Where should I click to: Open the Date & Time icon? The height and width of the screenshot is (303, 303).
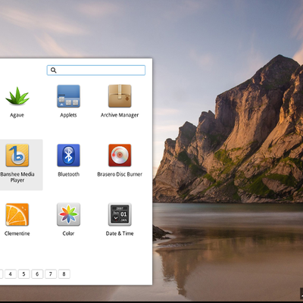[120, 214]
